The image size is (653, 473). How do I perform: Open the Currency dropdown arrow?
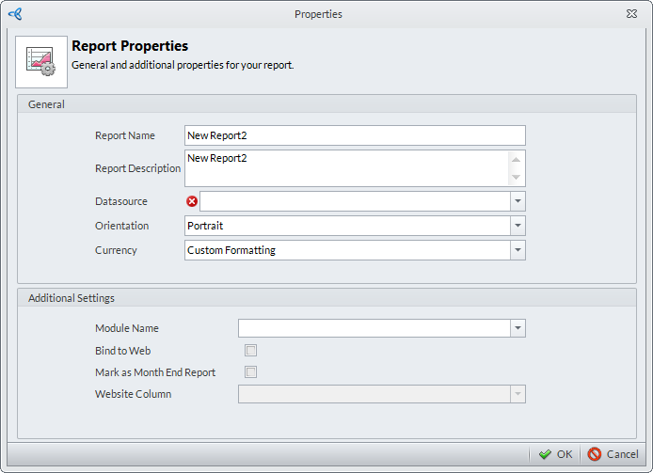[518, 250]
